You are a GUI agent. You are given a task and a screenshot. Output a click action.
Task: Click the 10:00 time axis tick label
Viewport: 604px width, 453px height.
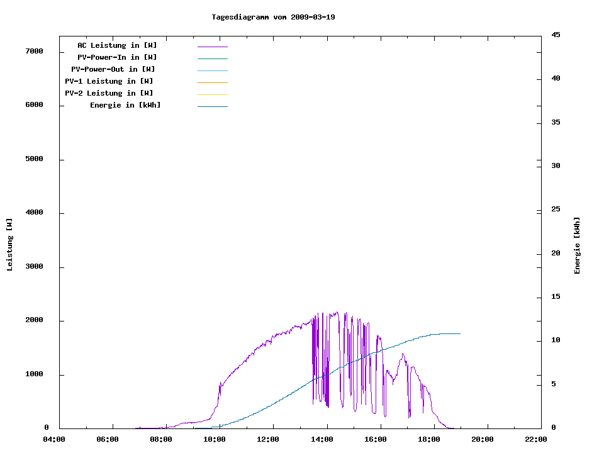[215, 439]
